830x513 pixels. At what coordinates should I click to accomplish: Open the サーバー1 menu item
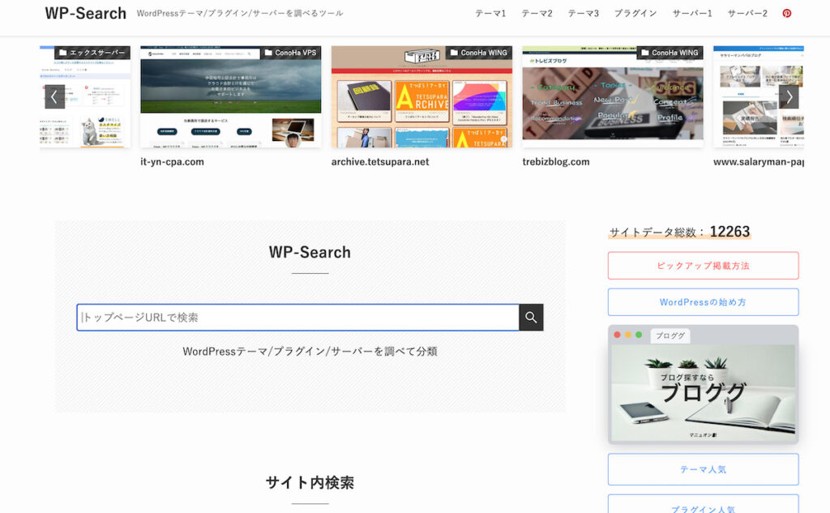[692, 13]
